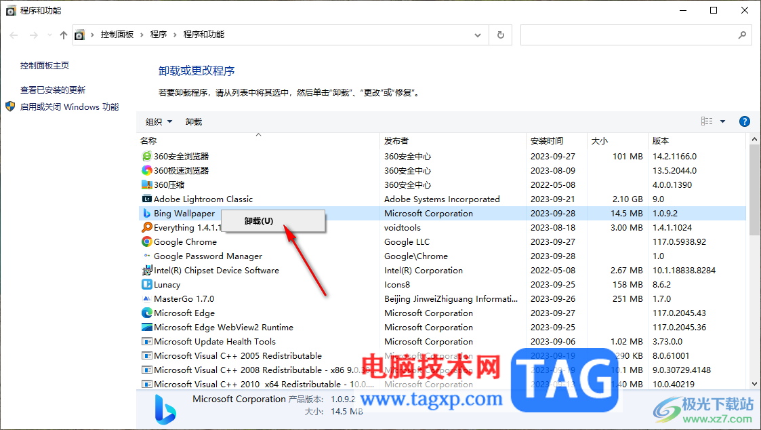Click the Bing Wallpaper row icon
Screen dimensions: 761x430
pyautogui.click(x=146, y=213)
